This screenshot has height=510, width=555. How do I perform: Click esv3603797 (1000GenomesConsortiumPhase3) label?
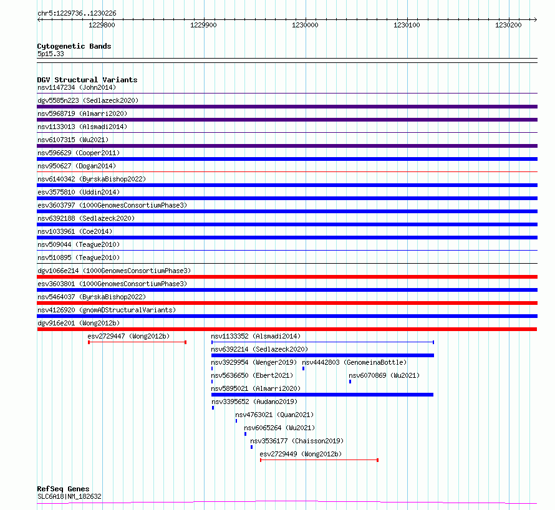pos(112,205)
